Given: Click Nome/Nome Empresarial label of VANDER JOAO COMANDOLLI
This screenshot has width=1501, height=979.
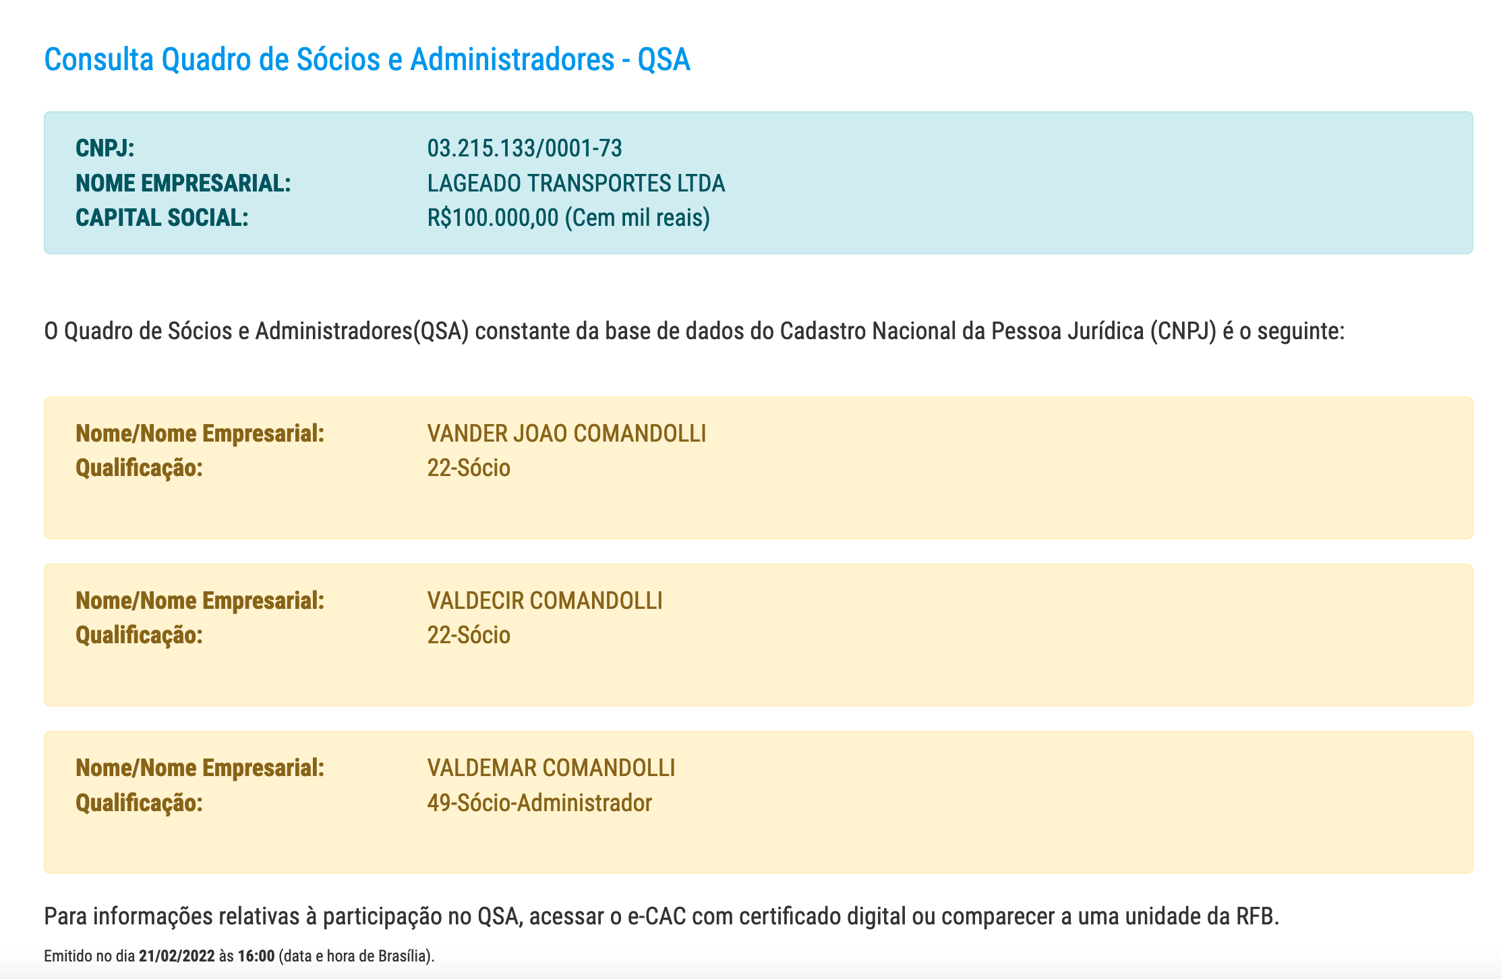Looking at the screenshot, I should (200, 433).
